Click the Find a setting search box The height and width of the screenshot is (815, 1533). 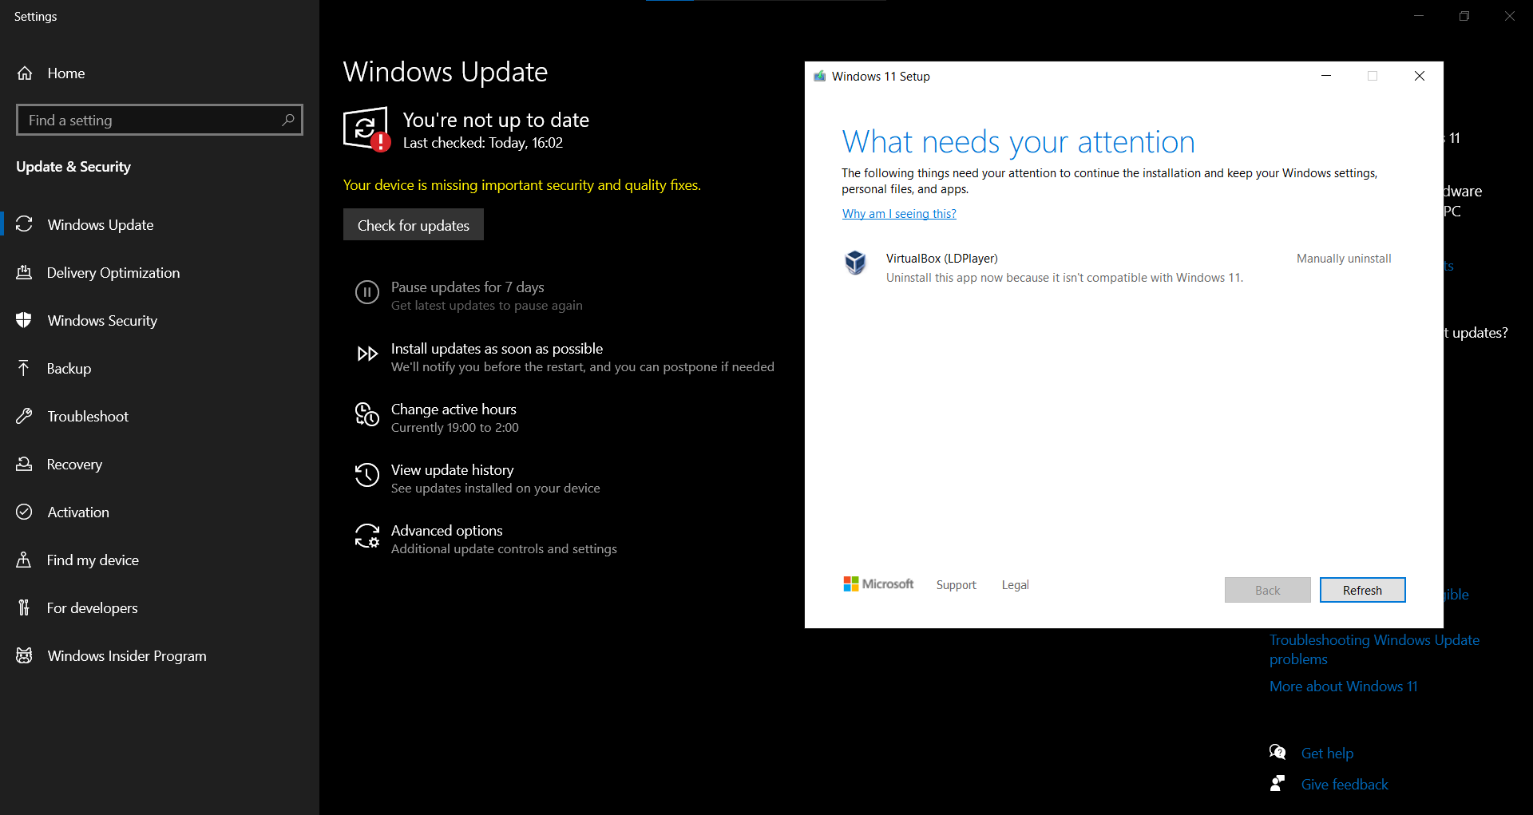[160, 120]
